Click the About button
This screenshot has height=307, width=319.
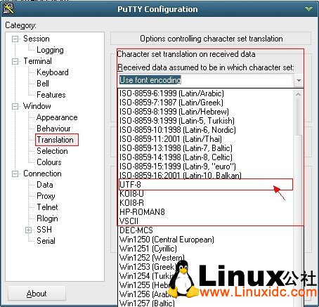point(37,294)
